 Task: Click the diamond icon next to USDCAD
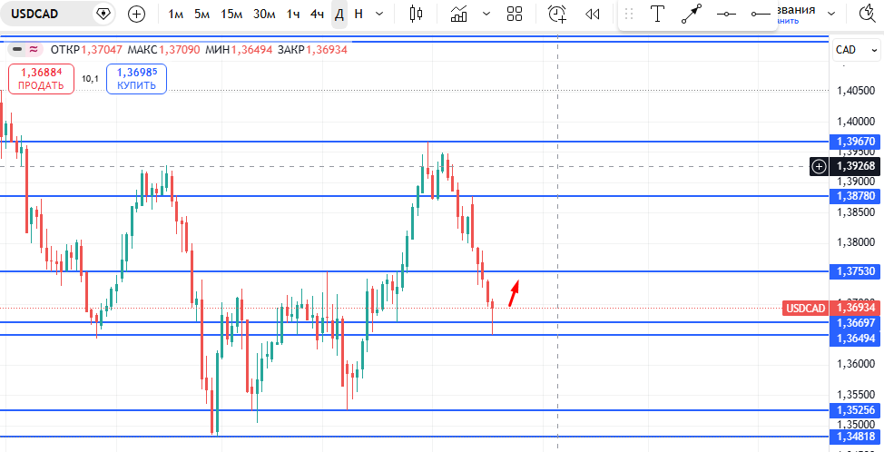click(x=103, y=15)
